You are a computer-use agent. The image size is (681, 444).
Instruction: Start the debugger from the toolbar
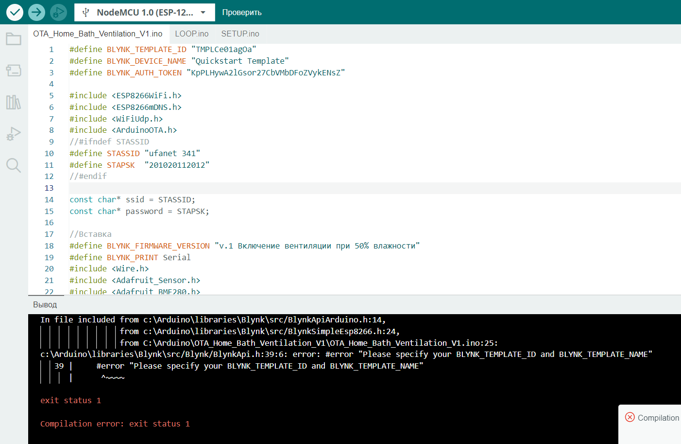(x=58, y=12)
